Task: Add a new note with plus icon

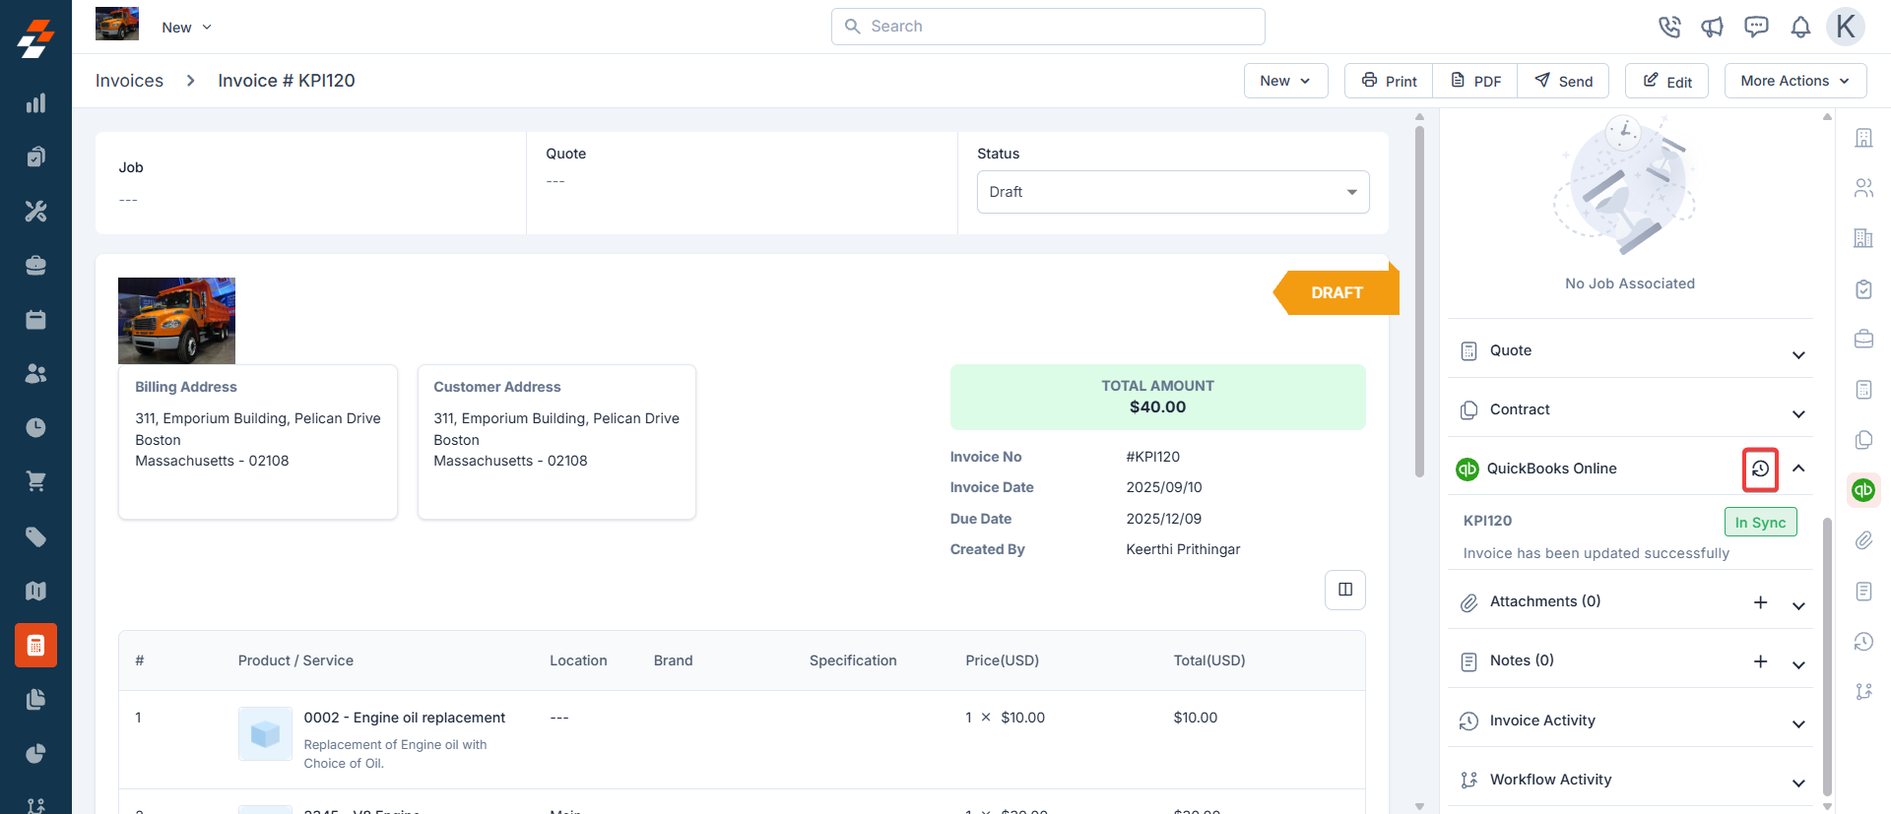Action: [1760, 661]
